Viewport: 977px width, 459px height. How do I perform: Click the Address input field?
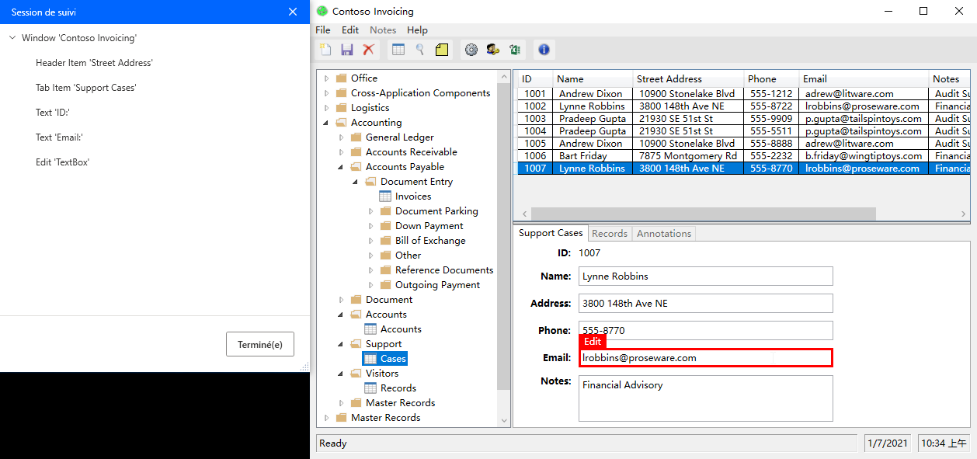pos(706,304)
